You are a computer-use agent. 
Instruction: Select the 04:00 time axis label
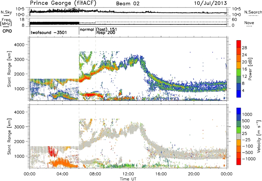[63, 174]
